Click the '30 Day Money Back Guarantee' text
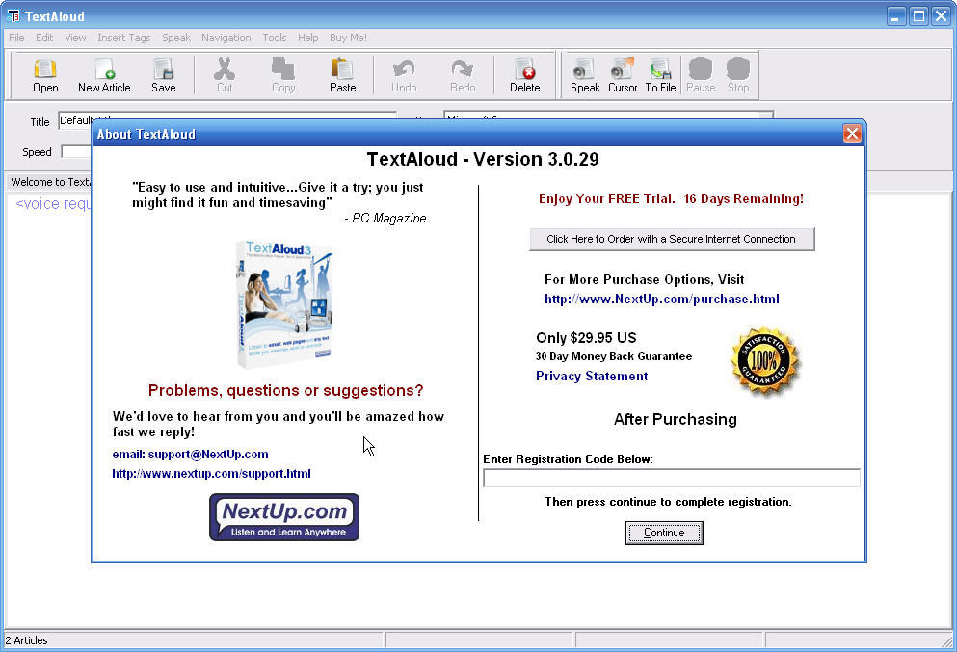 (x=613, y=356)
